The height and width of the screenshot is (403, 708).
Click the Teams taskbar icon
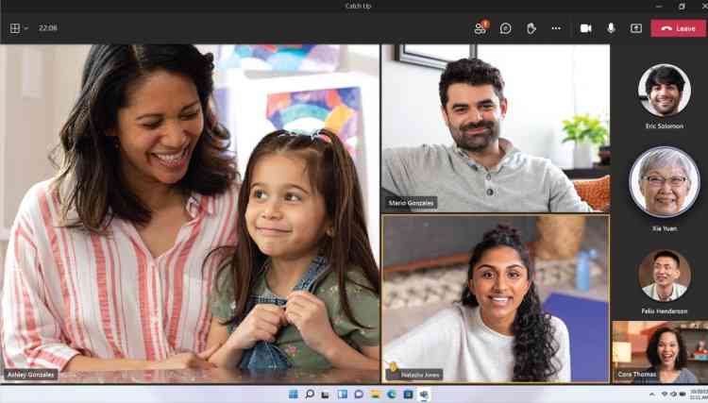pyautogui.click(x=424, y=395)
